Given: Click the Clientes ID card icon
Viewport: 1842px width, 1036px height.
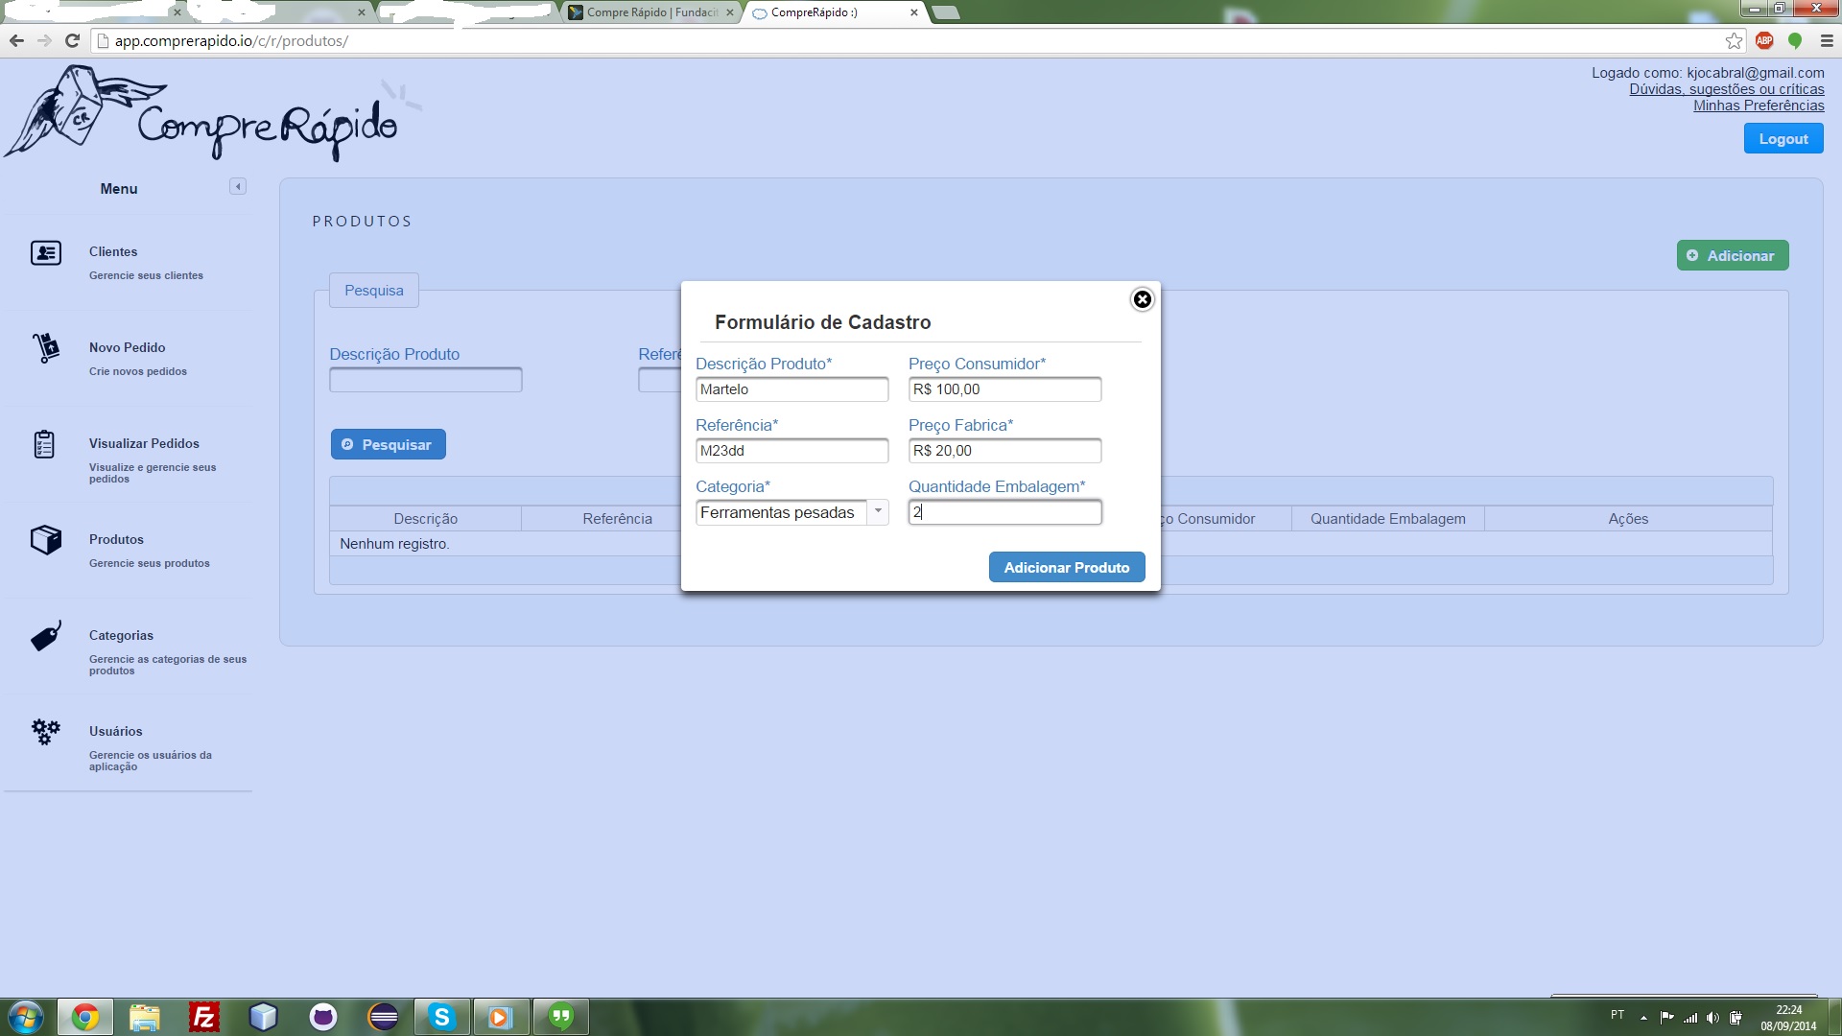Looking at the screenshot, I should pos(46,252).
